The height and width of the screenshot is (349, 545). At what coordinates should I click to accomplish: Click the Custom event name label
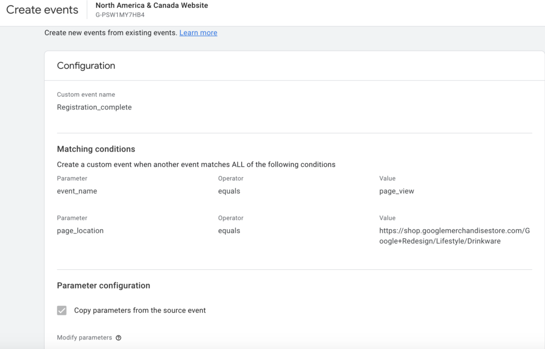pos(86,95)
